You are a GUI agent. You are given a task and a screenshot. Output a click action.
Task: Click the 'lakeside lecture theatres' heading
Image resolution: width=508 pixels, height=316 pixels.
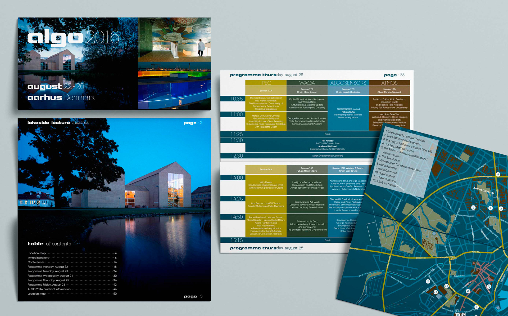coord(58,122)
